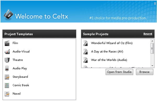The width and height of the screenshot is (157, 103).
Task: Click the Celtx clapperboard logo
Action: click(x=8, y=15)
